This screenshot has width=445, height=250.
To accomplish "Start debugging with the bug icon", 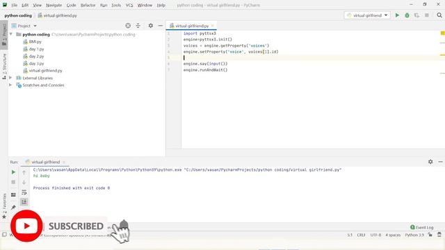I will point(407,15).
